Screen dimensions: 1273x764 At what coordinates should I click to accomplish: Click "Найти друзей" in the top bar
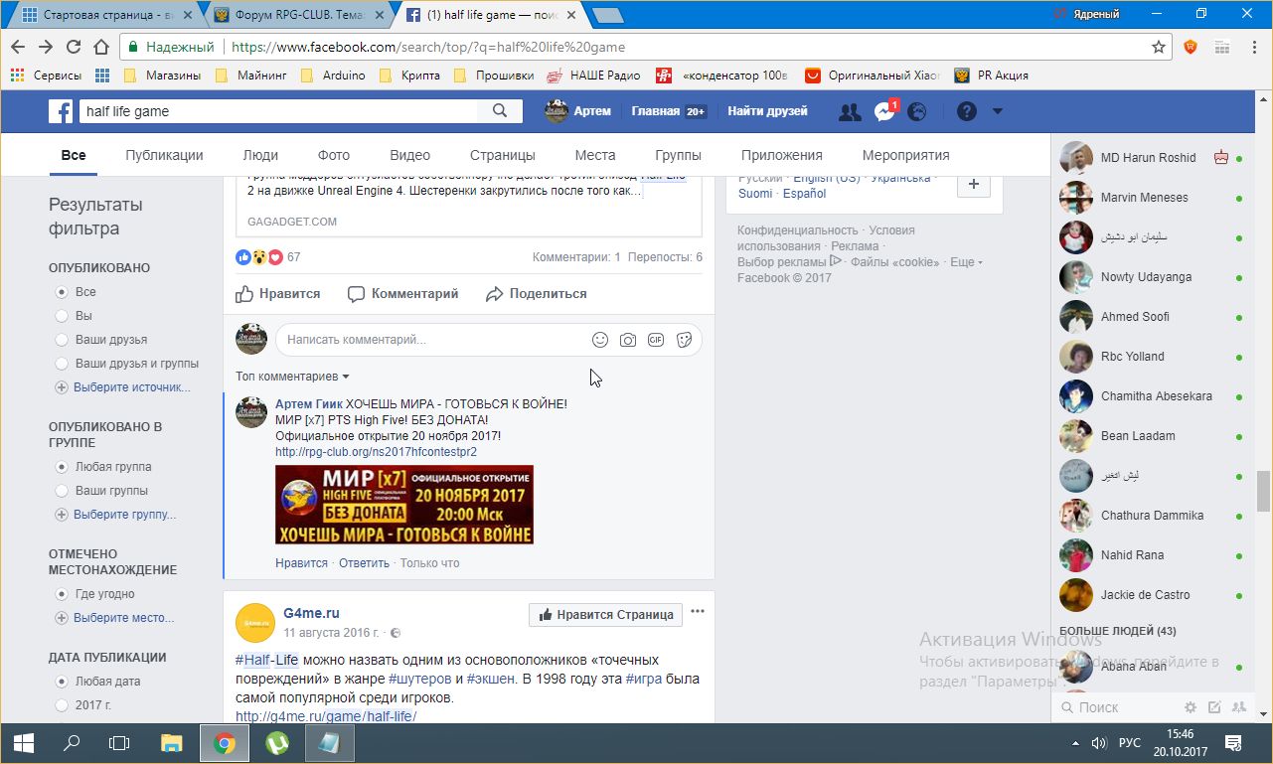tap(767, 111)
